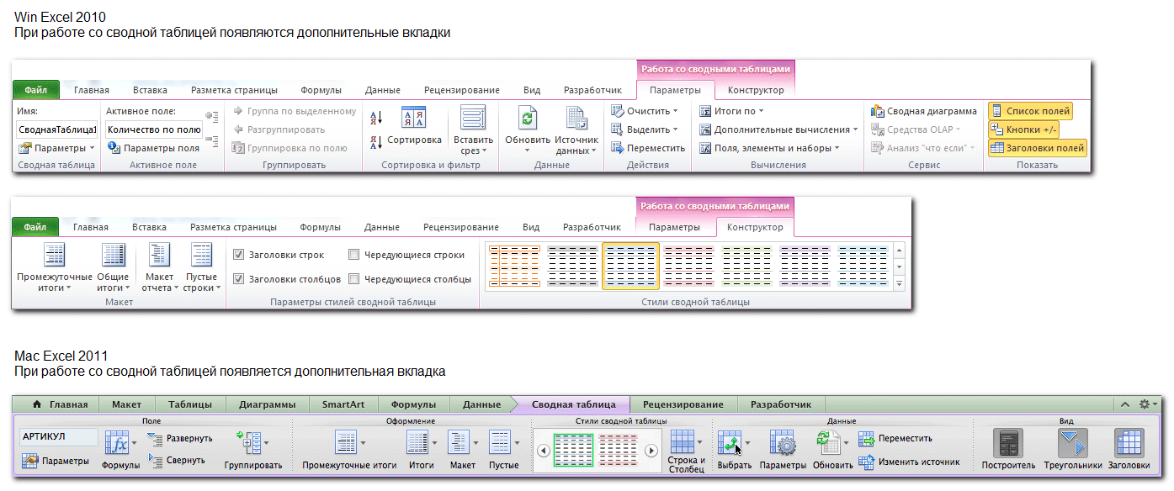The width and height of the screenshot is (1174, 491).
Task: Enable the Чередующиеся строки checkbox
Action: coord(354,255)
